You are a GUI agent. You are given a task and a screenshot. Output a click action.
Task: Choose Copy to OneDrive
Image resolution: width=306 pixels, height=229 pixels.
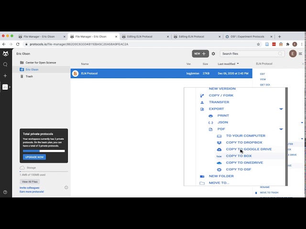(x=244, y=163)
